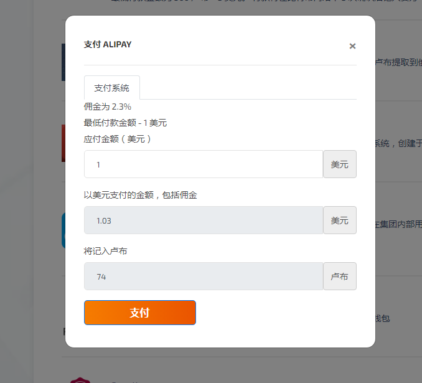Click the dark blue thumbnail behind the dialog
422x383 pixels.
[63, 62]
